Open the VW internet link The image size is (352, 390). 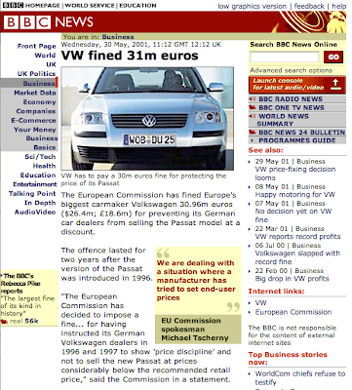coord(260,303)
